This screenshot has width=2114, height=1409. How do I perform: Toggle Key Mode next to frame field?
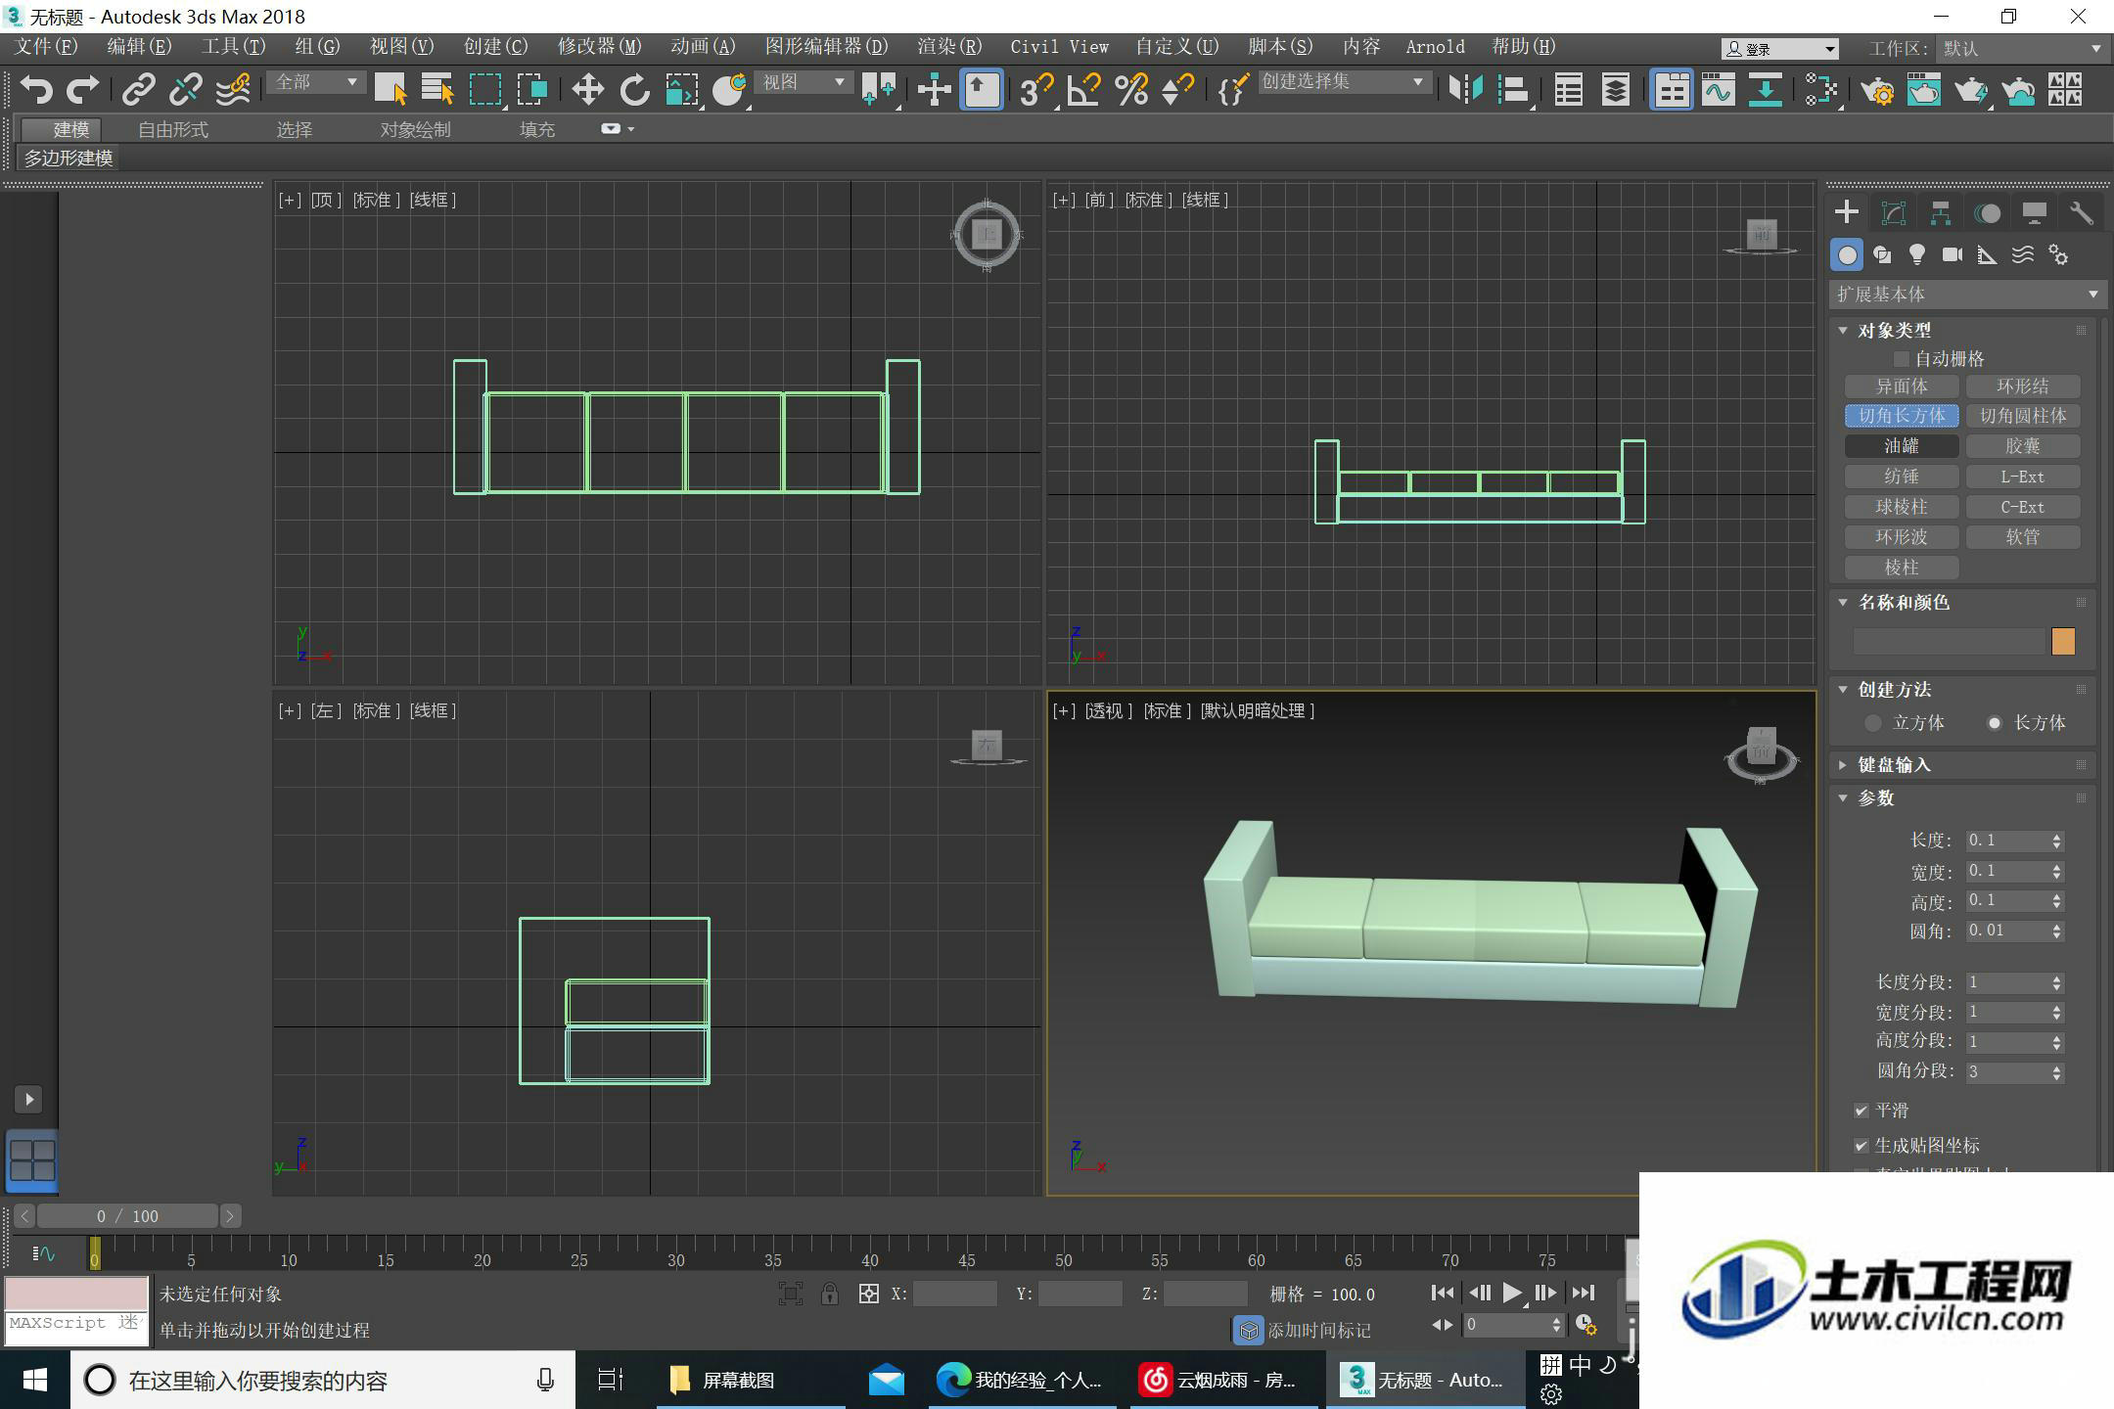click(x=1442, y=1325)
